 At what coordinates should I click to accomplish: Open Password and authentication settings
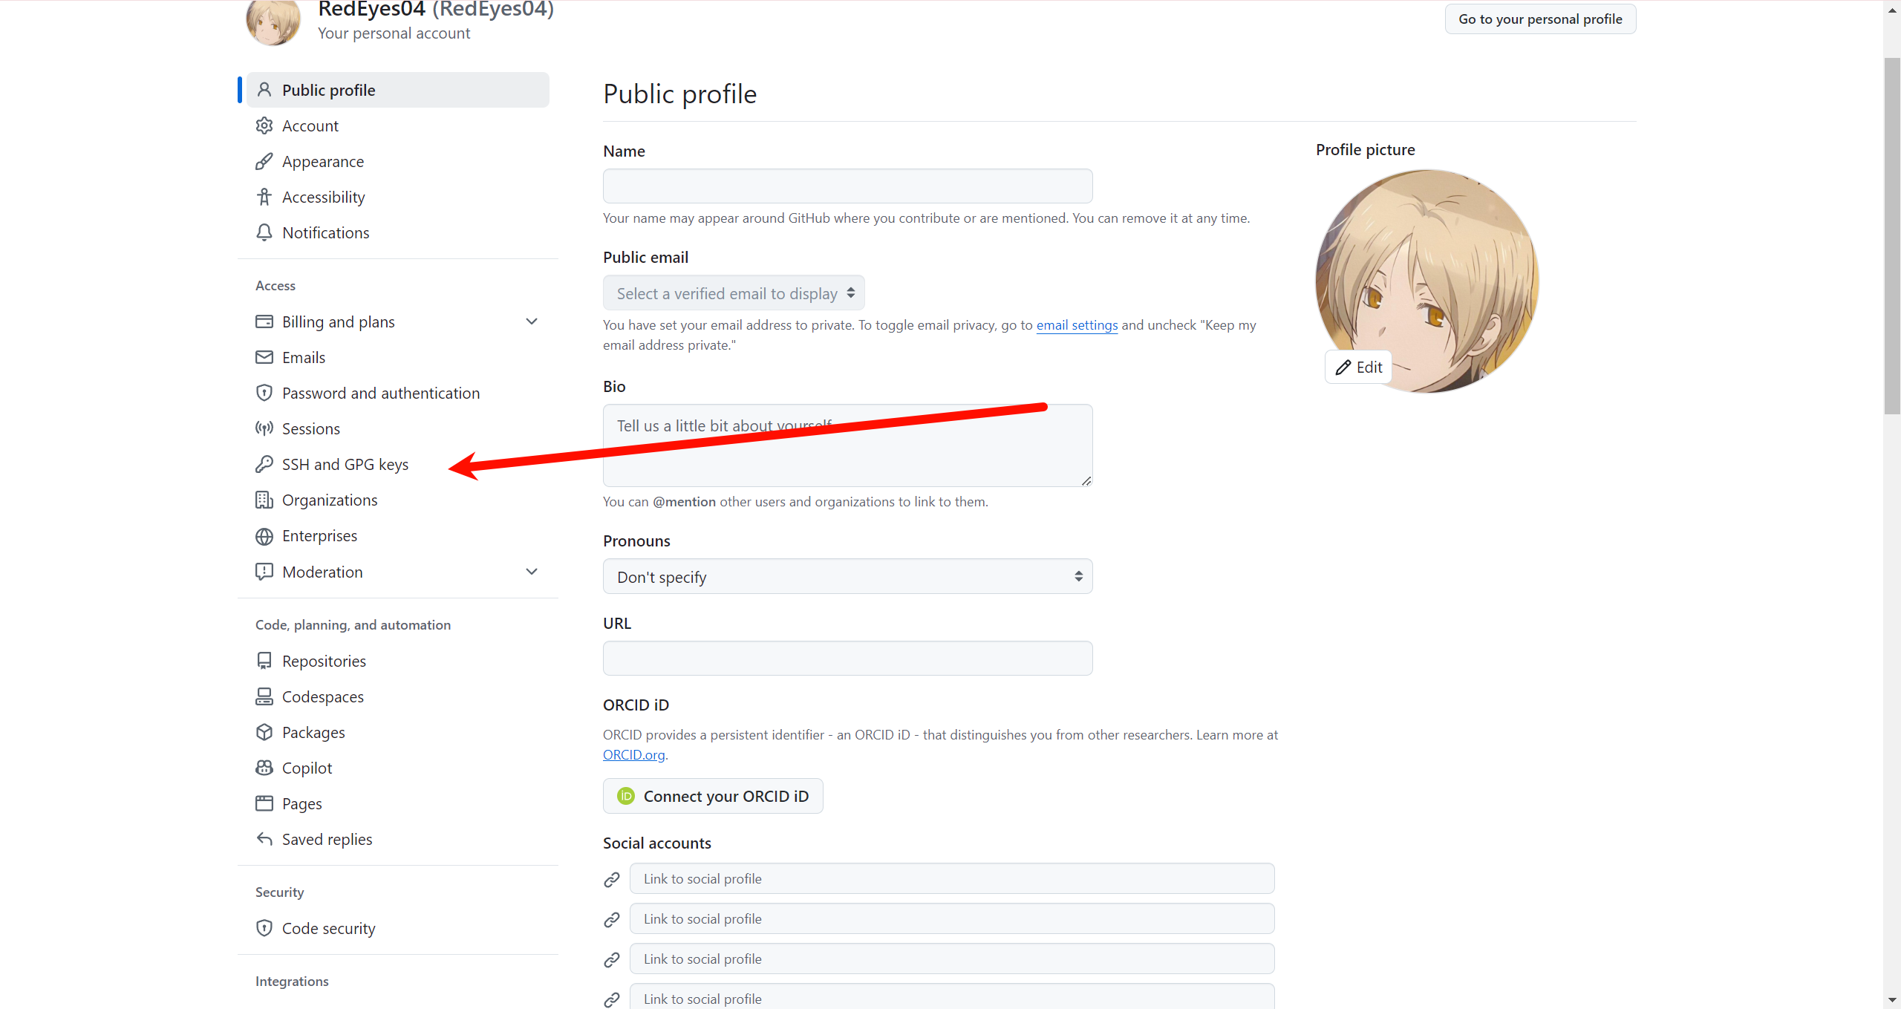pyautogui.click(x=381, y=393)
